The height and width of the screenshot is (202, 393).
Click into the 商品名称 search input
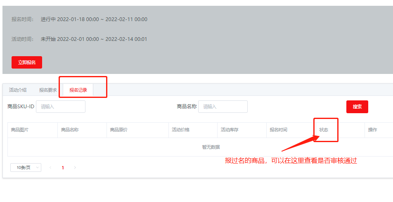coord(223,107)
